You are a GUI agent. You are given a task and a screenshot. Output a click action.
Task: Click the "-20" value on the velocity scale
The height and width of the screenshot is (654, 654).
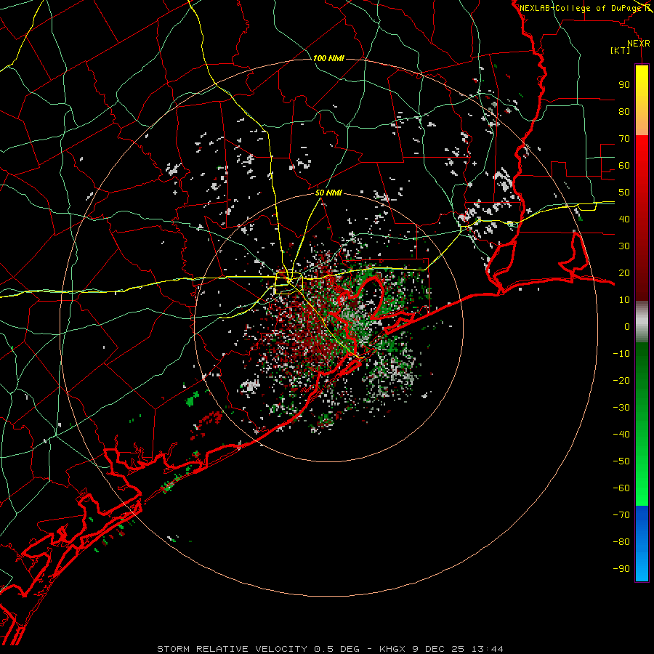(x=621, y=380)
